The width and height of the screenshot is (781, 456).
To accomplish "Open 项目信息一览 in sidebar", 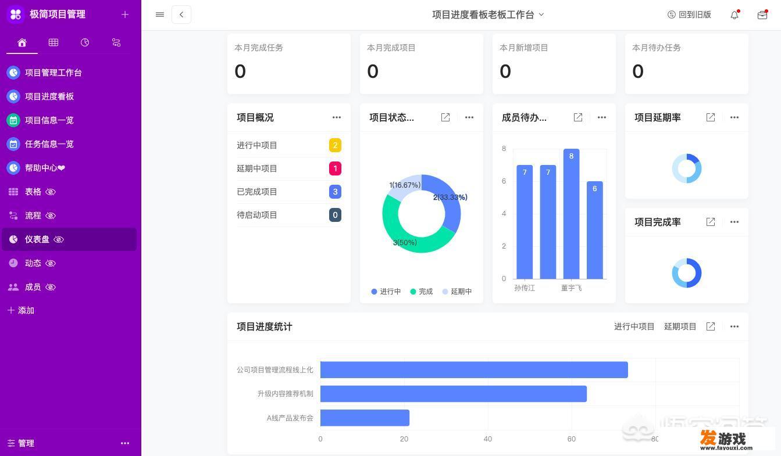I will 69,120.
